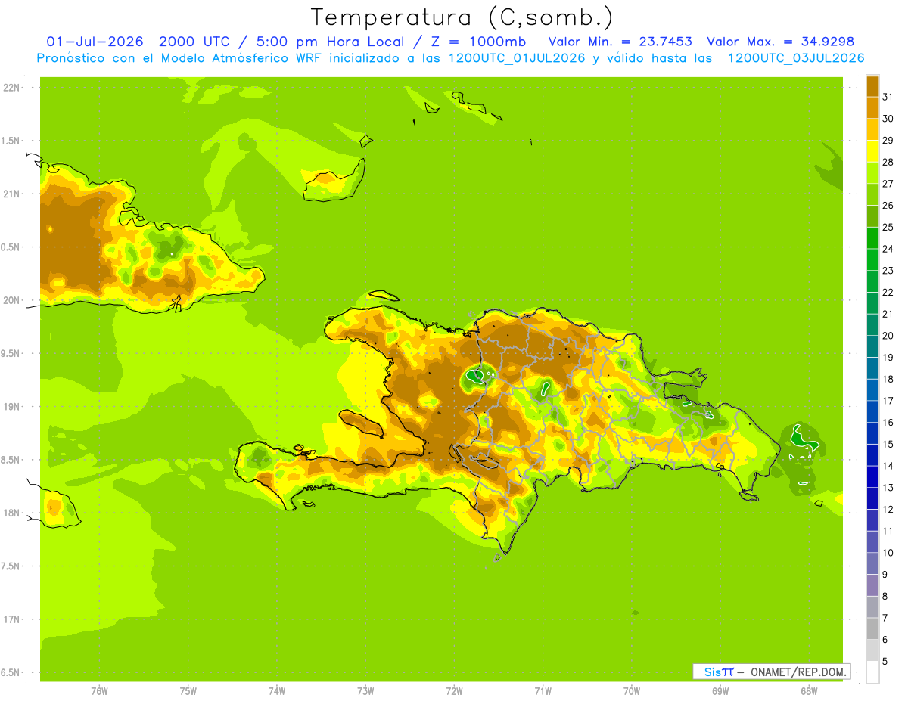Screen dimensions: 908x701
Task: Click the 75W longitude axis label
Action: click(x=188, y=691)
